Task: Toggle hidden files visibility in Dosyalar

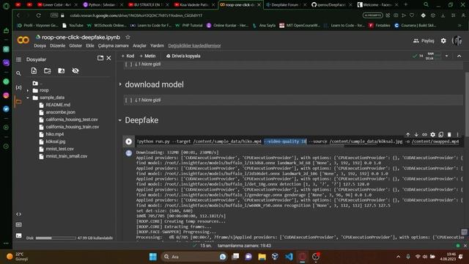Action: [75, 70]
